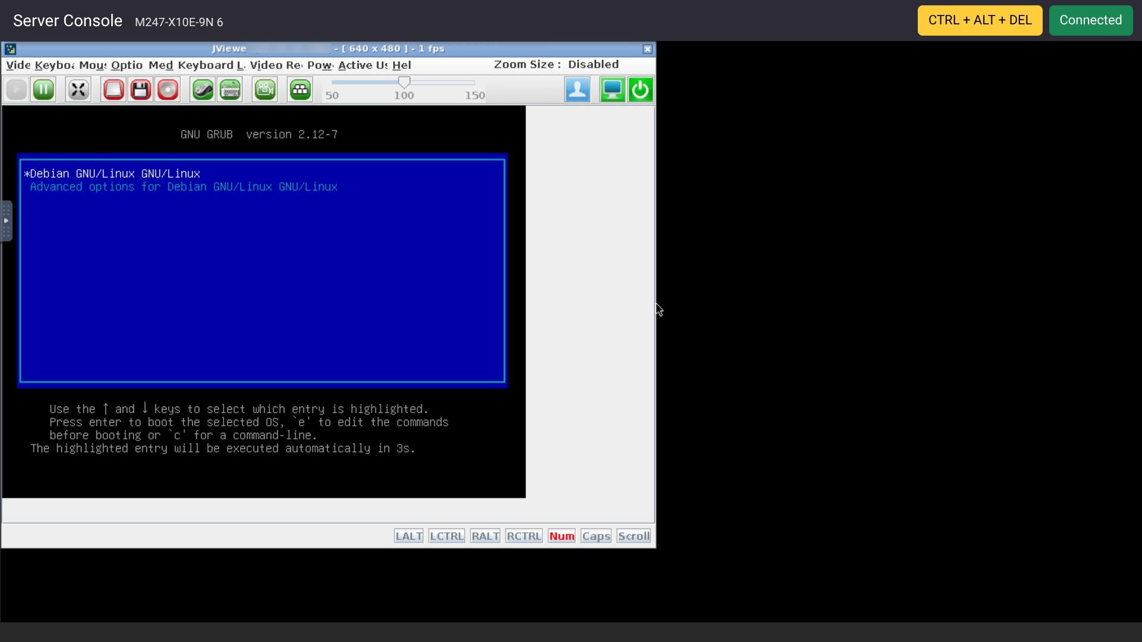Click the video record icon
The height and width of the screenshot is (642, 1142).
(x=265, y=90)
